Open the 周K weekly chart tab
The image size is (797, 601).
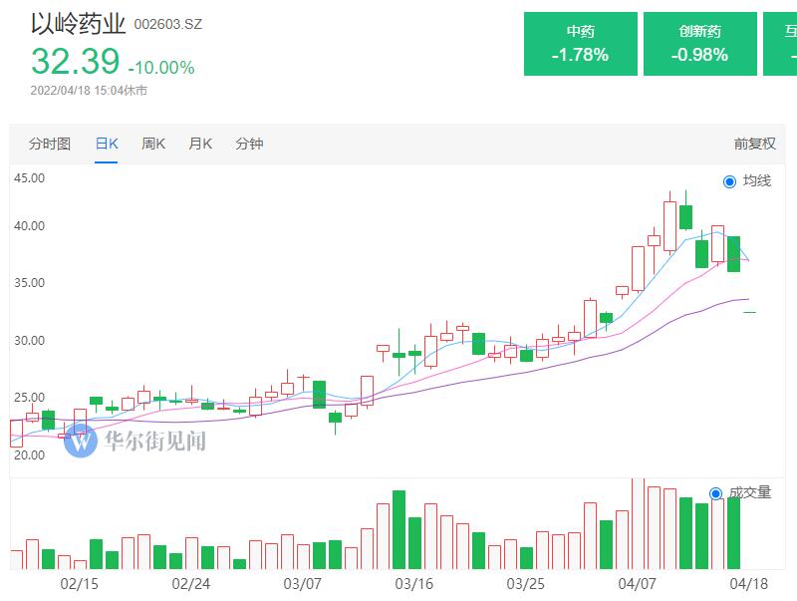coord(153,144)
